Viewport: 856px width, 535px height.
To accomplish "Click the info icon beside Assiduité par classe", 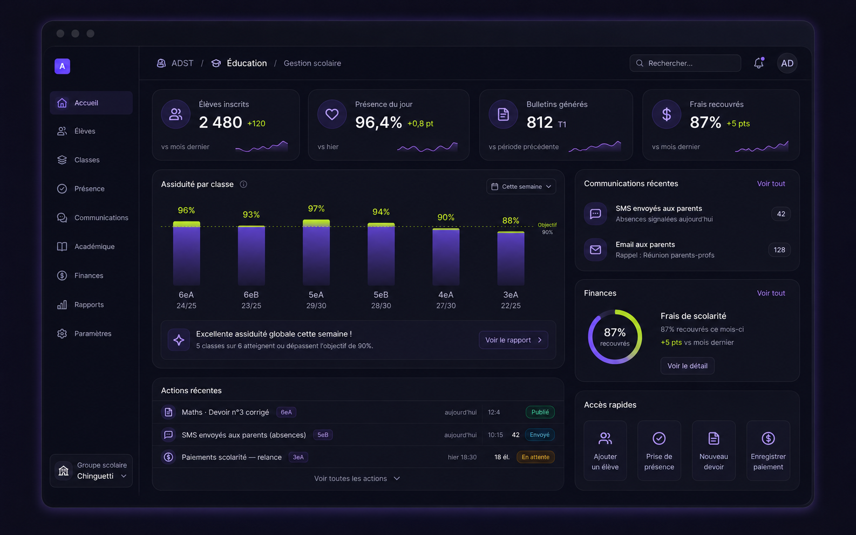I will tap(243, 184).
